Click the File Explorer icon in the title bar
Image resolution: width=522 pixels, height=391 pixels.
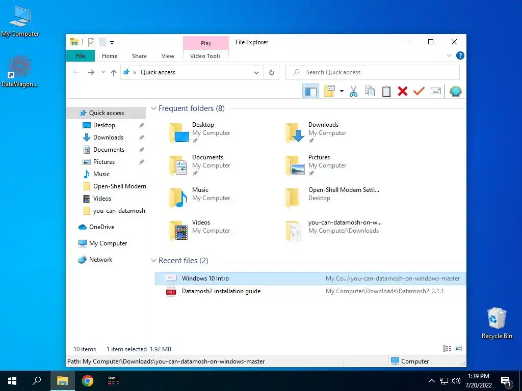click(74, 42)
